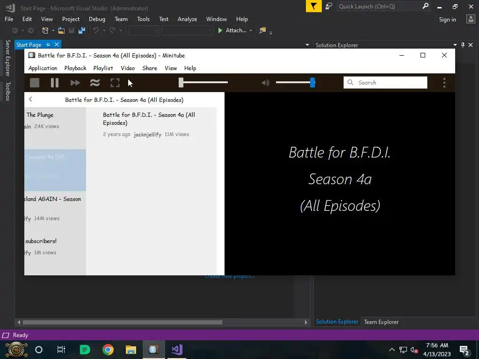Open Visual Studio Edit menu
479x359 pixels.
(27, 19)
